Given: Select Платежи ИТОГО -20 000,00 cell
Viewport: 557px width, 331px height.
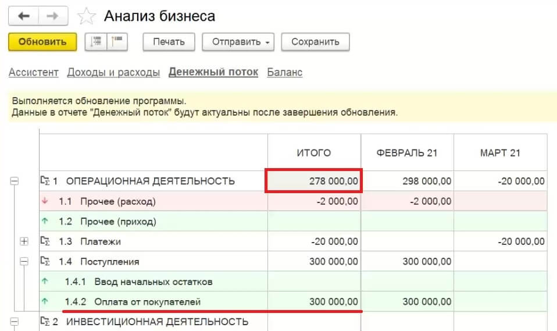Looking at the screenshot, I should pos(314,241).
